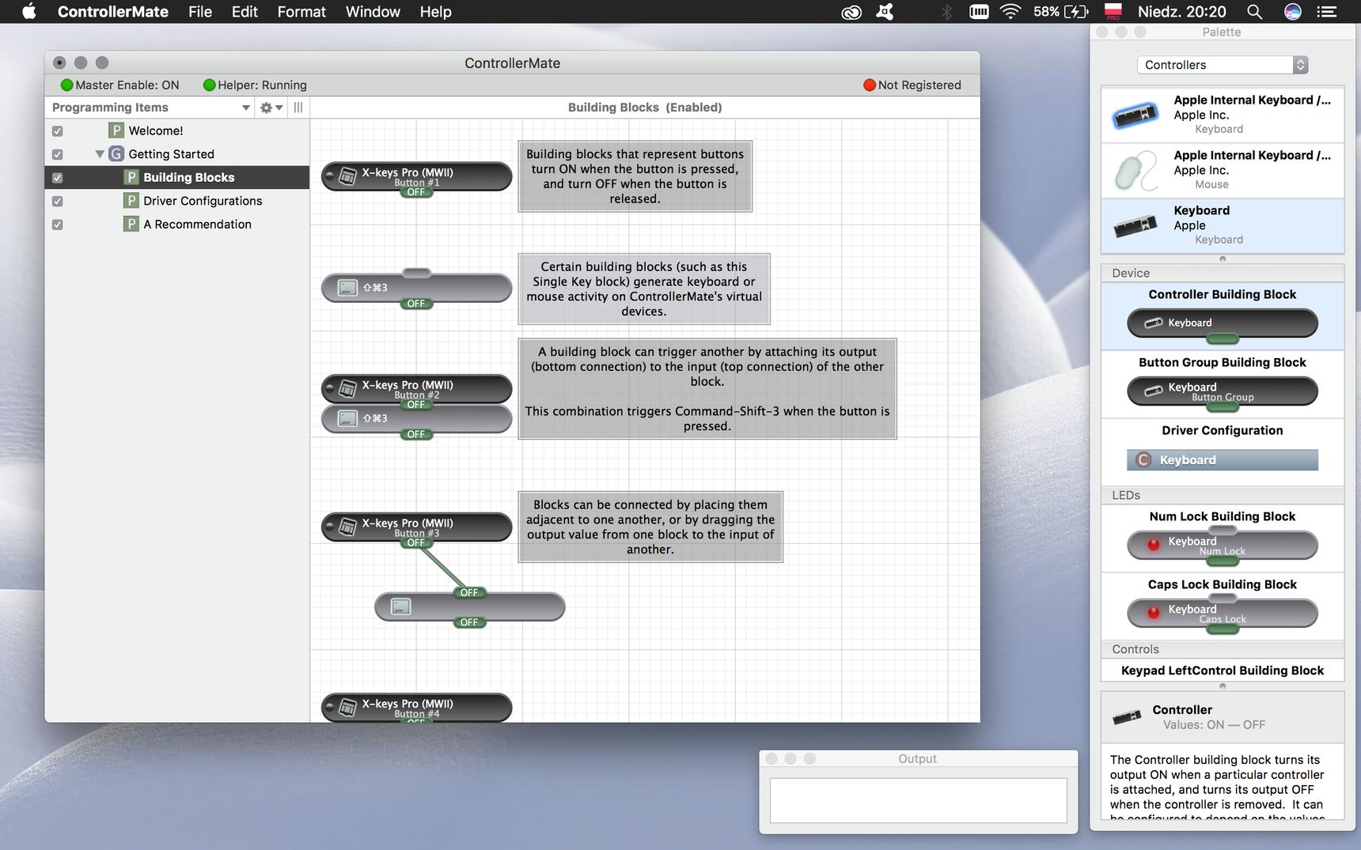Click the empty key block under Button #3
Screen dimensions: 1361x850
469,607
